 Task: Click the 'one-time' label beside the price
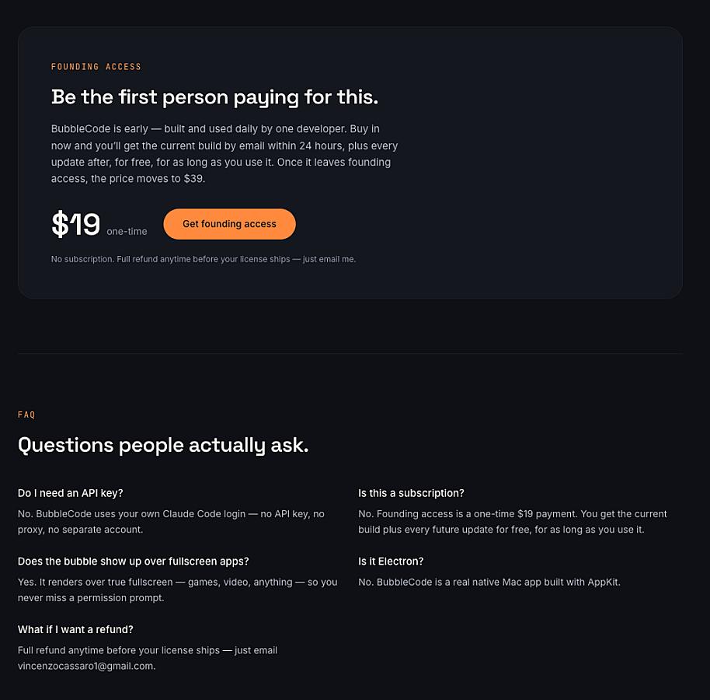pos(127,231)
